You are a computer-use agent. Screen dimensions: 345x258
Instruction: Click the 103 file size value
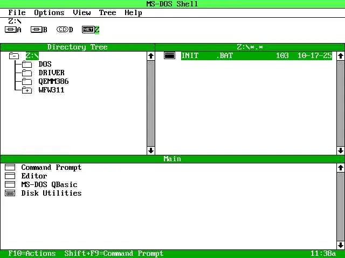(x=282, y=55)
